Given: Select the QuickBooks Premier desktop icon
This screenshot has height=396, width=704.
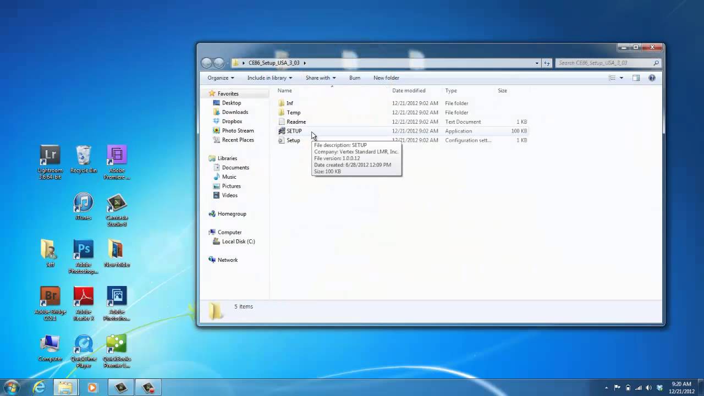Looking at the screenshot, I should 117,351.
